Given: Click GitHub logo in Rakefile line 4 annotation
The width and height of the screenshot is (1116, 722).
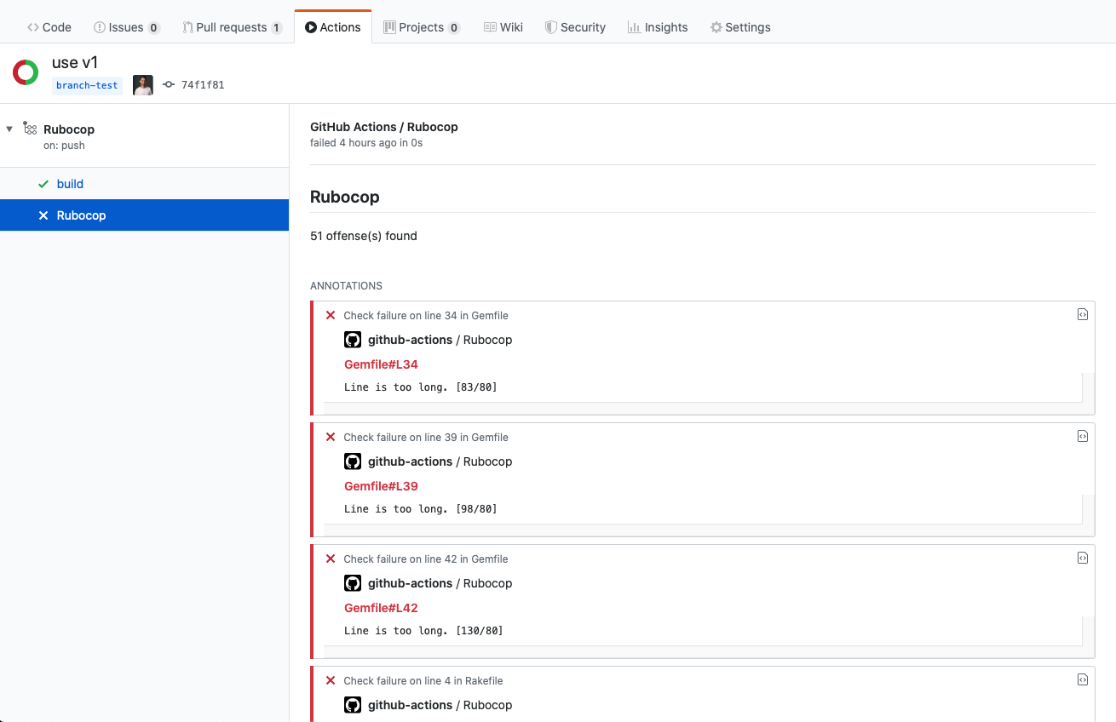Looking at the screenshot, I should point(353,705).
